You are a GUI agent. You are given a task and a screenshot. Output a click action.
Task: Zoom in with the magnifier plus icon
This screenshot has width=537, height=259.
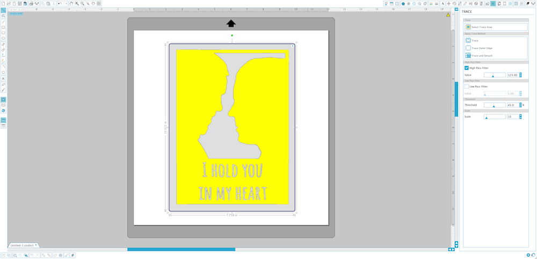coord(77,3)
